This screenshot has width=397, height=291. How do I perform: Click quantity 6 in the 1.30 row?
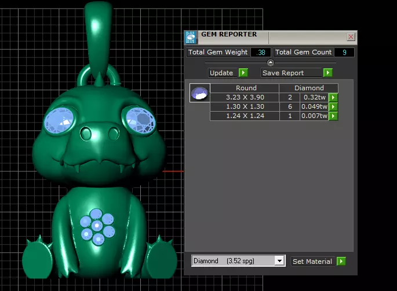point(290,106)
